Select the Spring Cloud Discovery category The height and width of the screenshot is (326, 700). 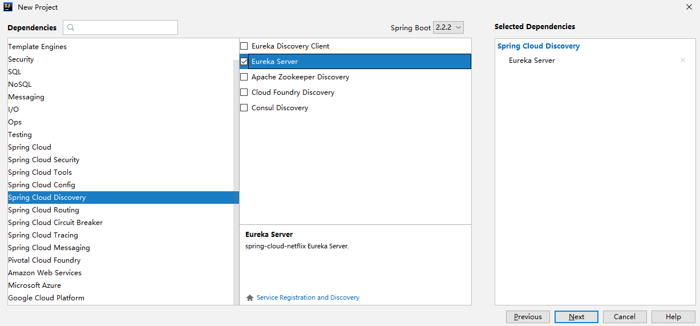tap(123, 198)
